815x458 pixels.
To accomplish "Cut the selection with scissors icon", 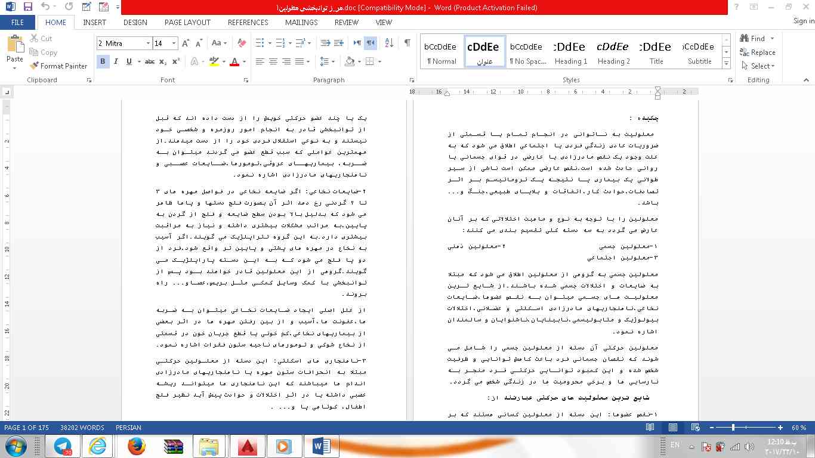I will [x=41, y=38].
